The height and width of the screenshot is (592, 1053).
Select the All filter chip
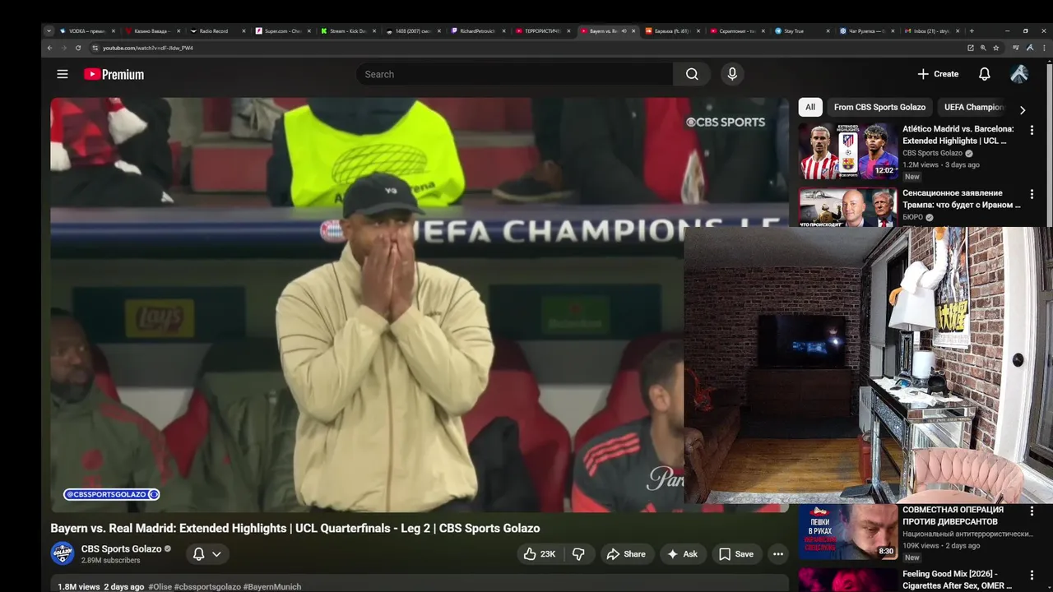pyautogui.click(x=810, y=107)
